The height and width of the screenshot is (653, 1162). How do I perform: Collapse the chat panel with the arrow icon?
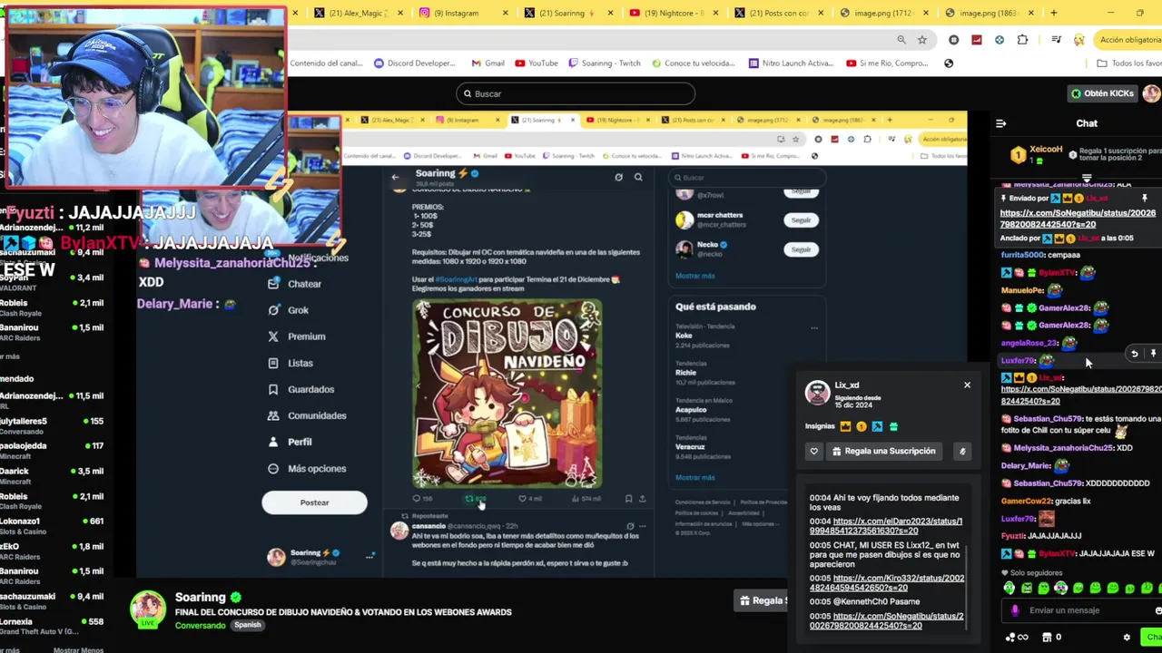pos(1001,123)
